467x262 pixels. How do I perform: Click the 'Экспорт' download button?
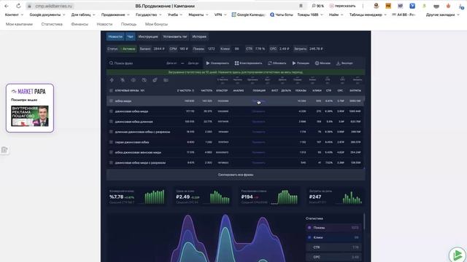[344, 63]
